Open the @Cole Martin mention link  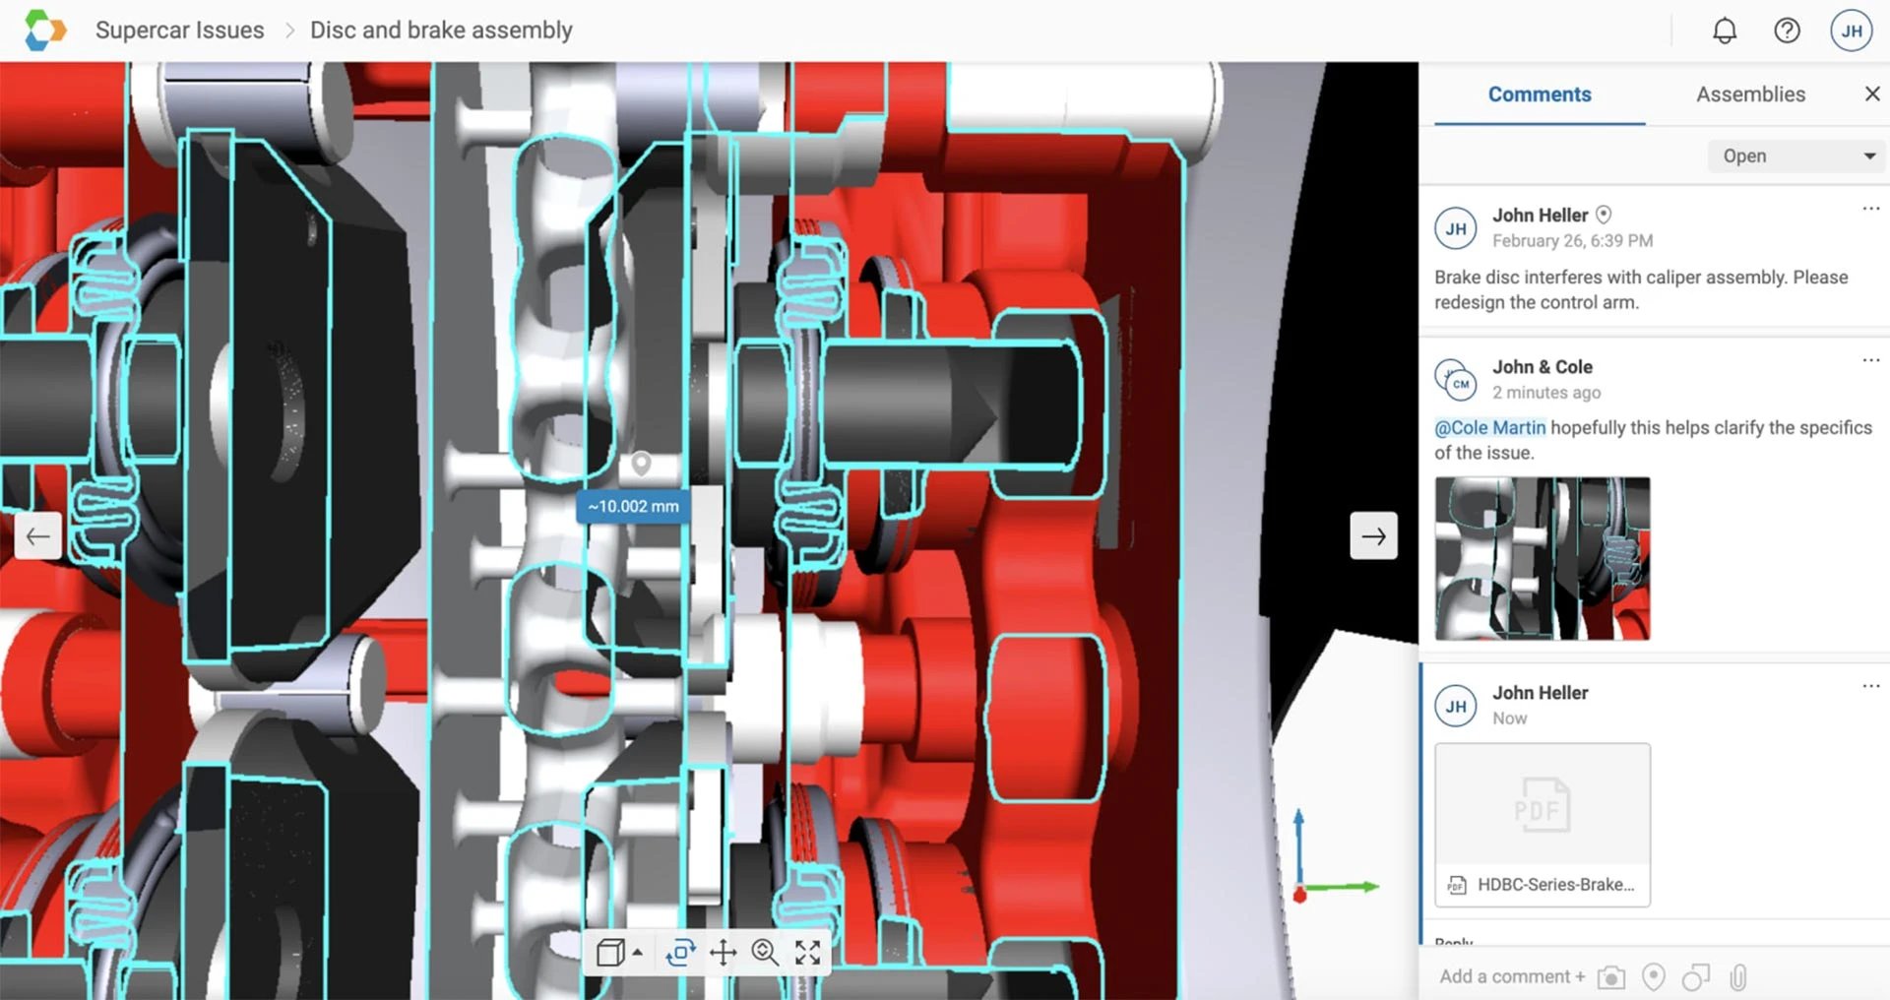click(1489, 427)
